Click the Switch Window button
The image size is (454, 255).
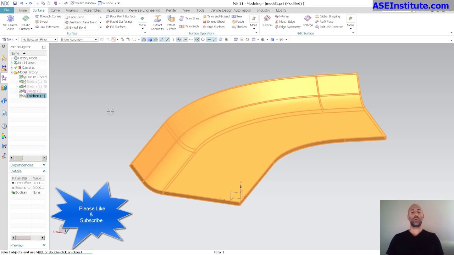(83, 3)
